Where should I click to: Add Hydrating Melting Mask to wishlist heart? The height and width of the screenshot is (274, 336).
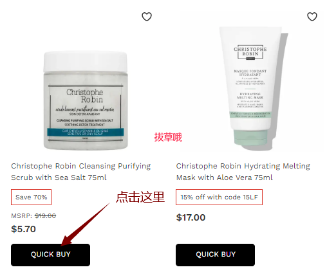pos(312,17)
